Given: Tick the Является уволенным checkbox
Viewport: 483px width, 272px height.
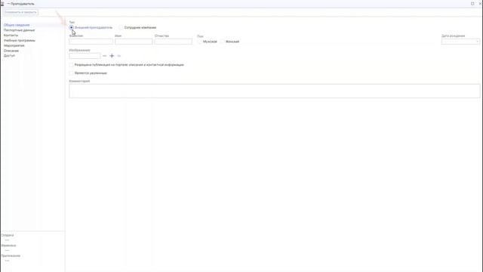Looking at the screenshot, I should pyautogui.click(x=71, y=73).
